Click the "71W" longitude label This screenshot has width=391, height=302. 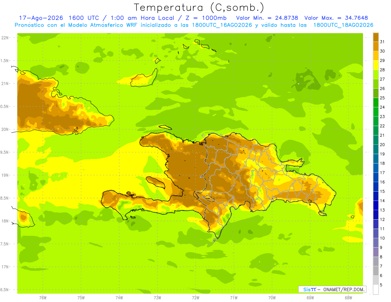coord(234,298)
